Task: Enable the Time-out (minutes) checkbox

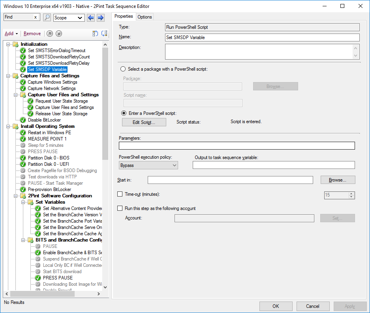Action: [x=120, y=194]
